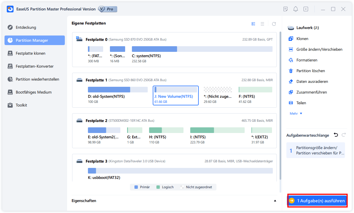
Task: Click the Klonen icon in right panel
Action: (x=291, y=39)
